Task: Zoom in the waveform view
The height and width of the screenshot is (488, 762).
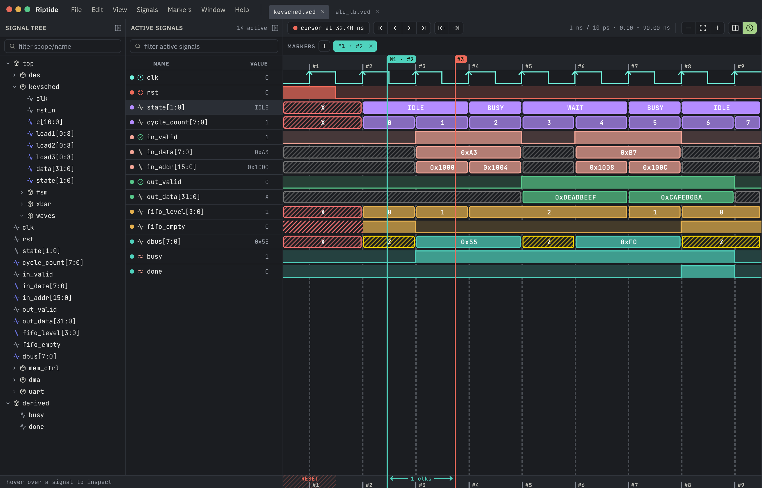Action: pos(717,28)
